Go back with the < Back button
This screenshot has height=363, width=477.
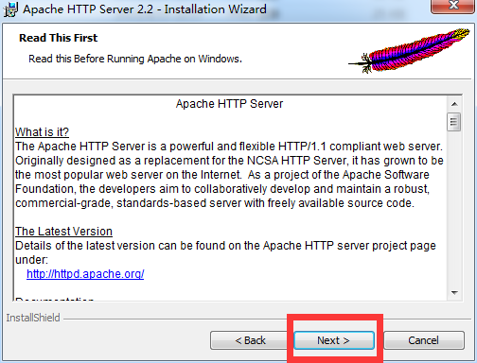(x=250, y=340)
